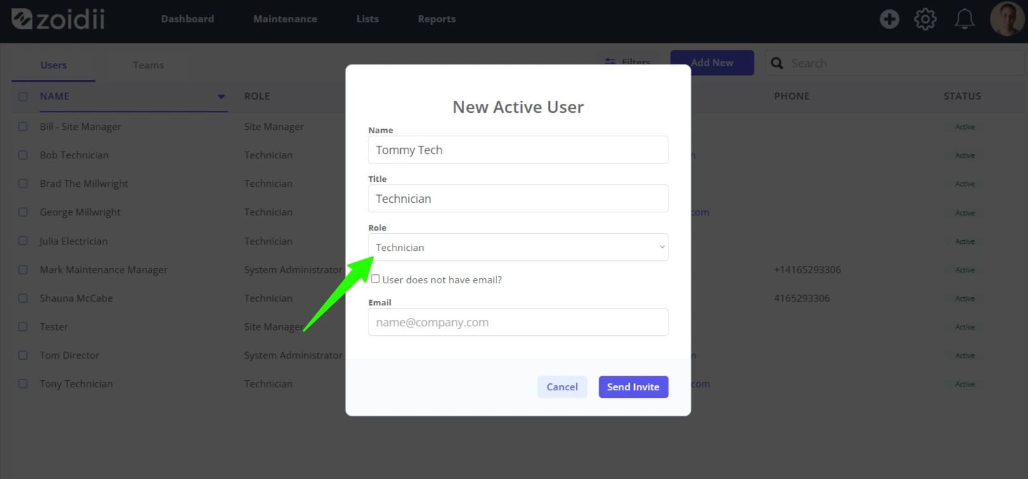Open user Tom Director
The width and height of the screenshot is (1028, 479).
(x=70, y=355)
